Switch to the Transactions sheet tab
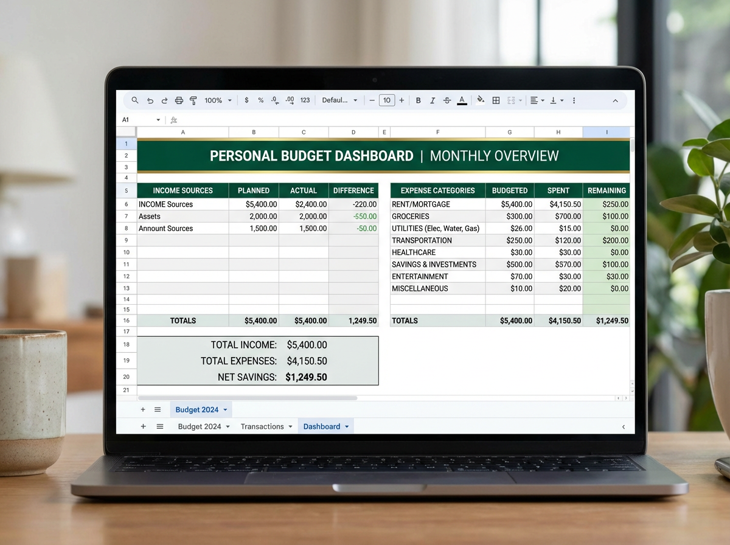Viewport: 730px width, 545px height. 266,426
